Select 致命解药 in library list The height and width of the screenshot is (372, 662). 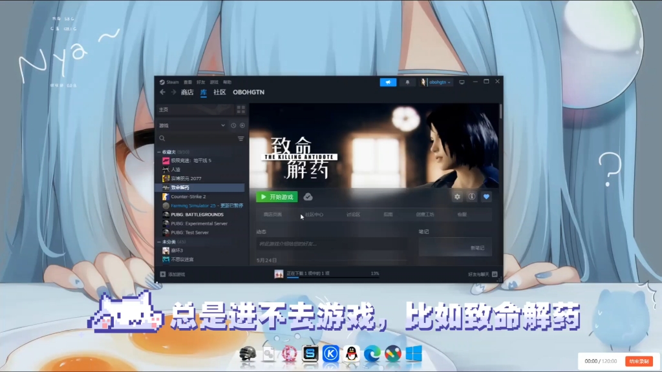[x=200, y=188]
